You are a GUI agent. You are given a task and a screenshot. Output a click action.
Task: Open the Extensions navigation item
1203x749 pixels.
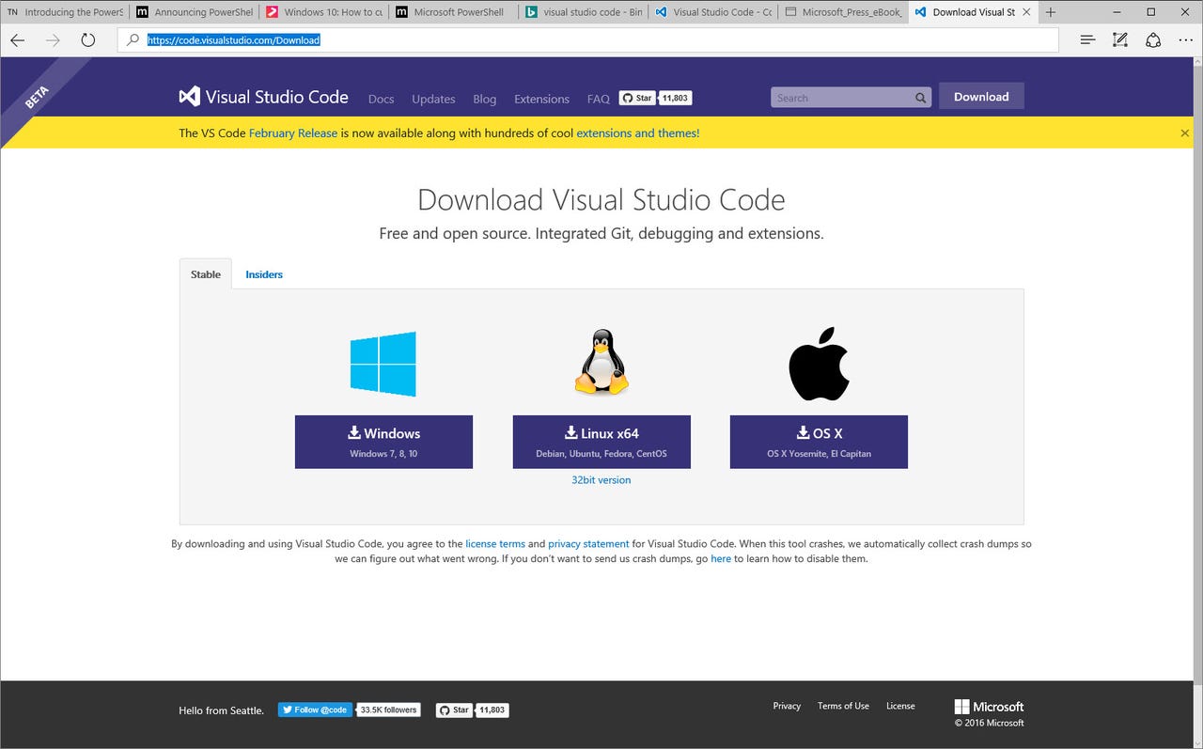(541, 99)
